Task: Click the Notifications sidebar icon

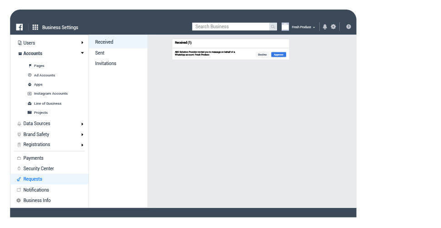Action: point(19,190)
